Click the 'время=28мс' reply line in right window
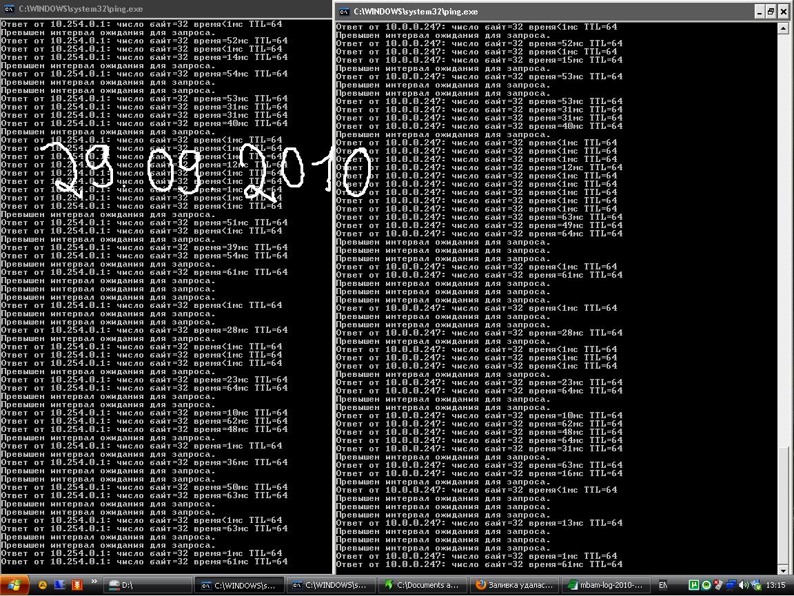The height and width of the screenshot is (596, 794). pos(479,333)
